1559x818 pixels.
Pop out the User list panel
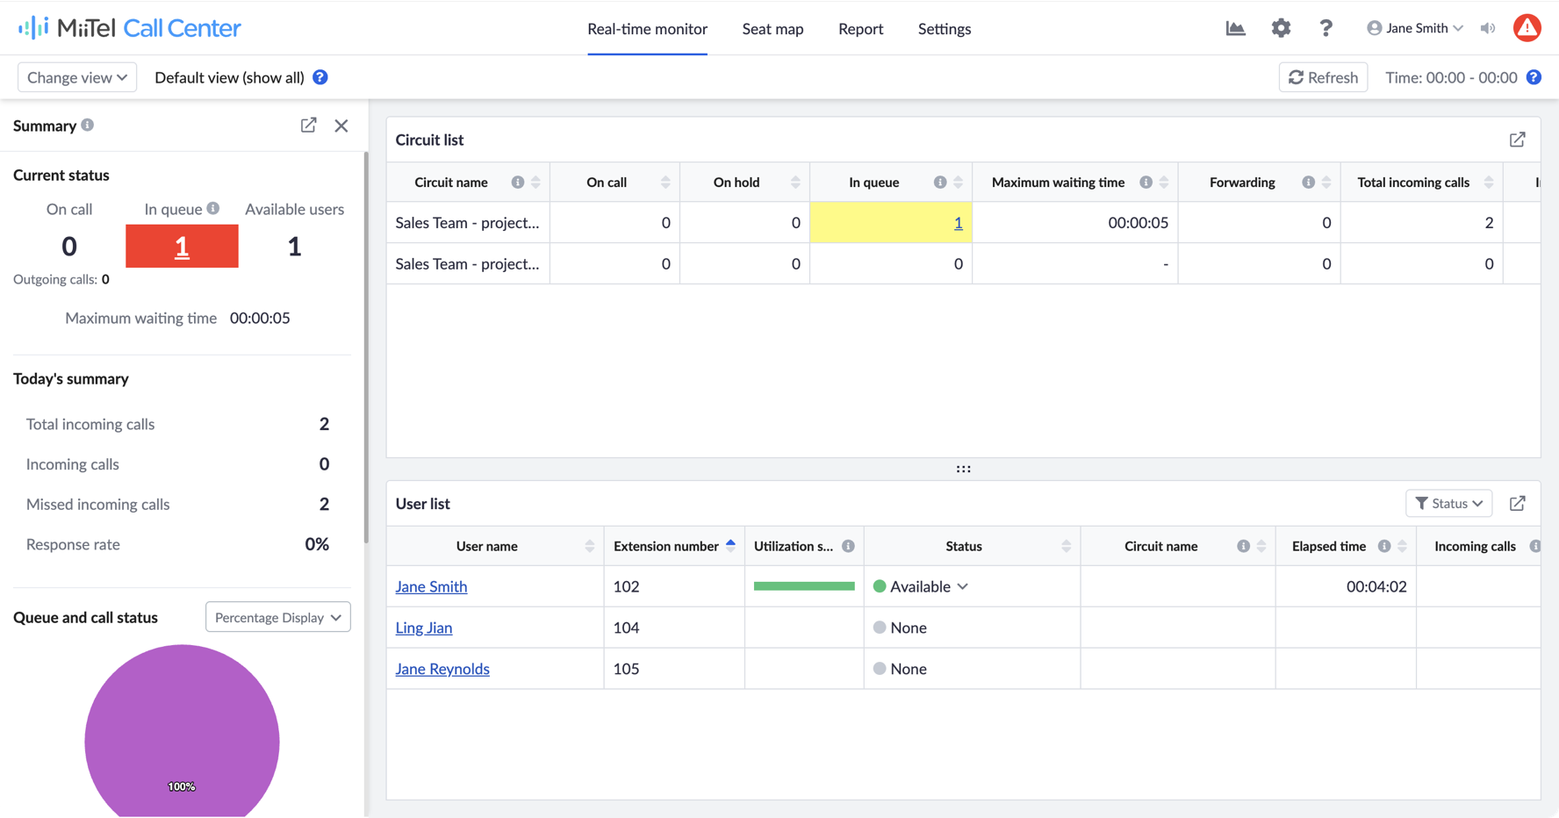[x=1517, y=504]
